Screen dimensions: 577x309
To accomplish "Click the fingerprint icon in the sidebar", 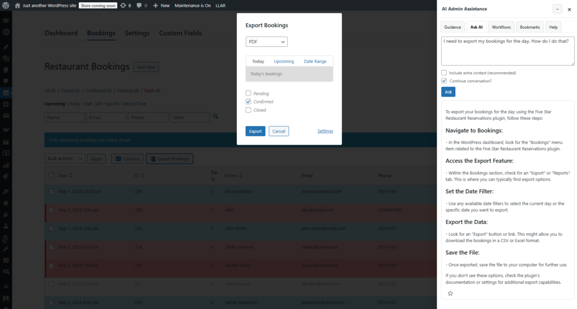I will [x=6, y=239].
